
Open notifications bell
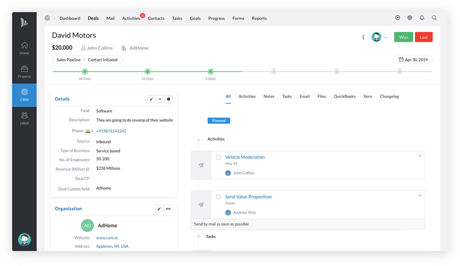tap(422, 18)
